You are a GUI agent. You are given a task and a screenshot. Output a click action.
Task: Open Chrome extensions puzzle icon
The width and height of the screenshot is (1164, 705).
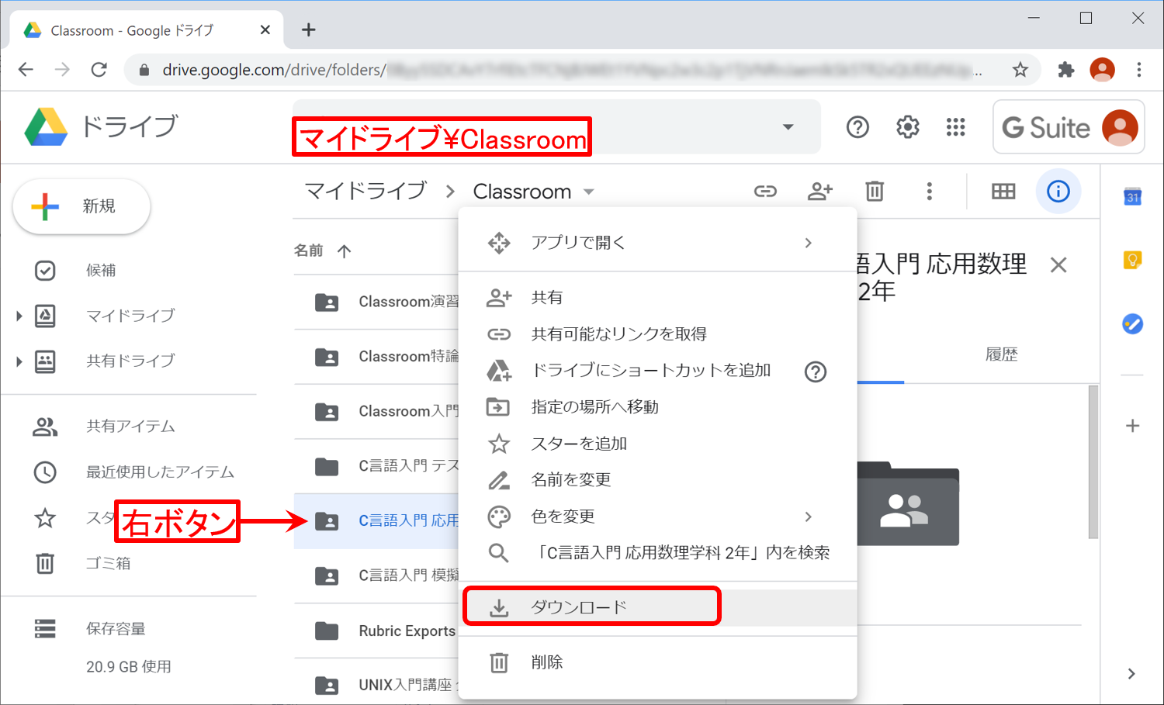1066,70
